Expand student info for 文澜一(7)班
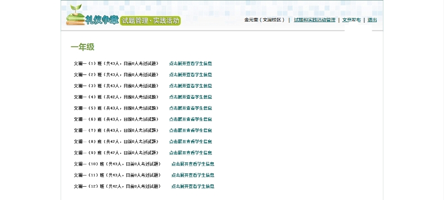 191,131
